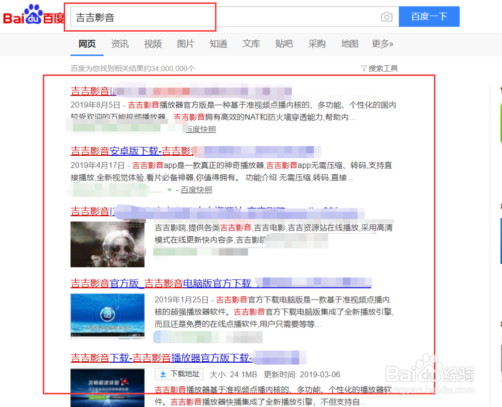
Task: Expand the green dropdown arrow beside 百度快照
Action: pyautogui.click(x=170, y=190)
